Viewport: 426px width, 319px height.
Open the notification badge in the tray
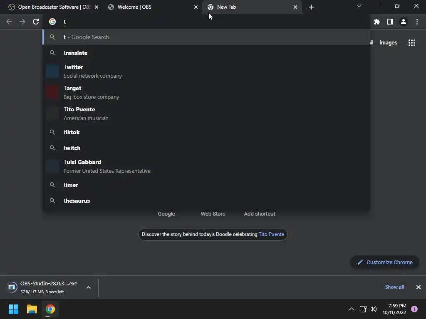pyautogui.click(x=414, y=309)
